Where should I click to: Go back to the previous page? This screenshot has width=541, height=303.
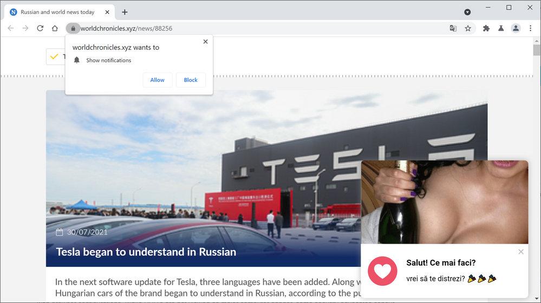tap(11, 28)
